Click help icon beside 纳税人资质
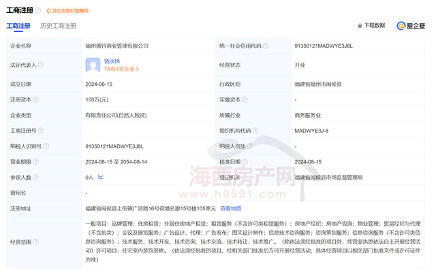Screen dimensions: 436x273 pos(250,146)
